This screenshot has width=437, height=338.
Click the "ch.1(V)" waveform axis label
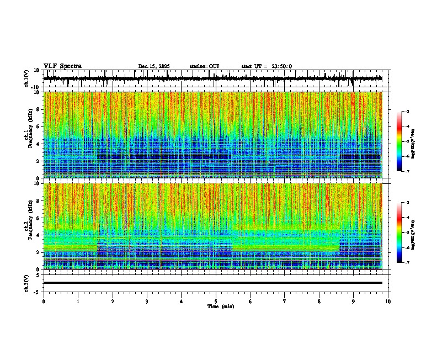click(26, 78)
